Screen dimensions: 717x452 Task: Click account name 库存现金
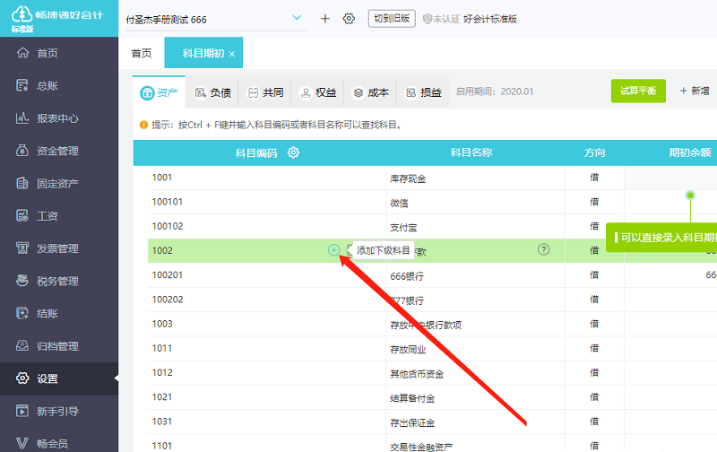pos(408,178)
